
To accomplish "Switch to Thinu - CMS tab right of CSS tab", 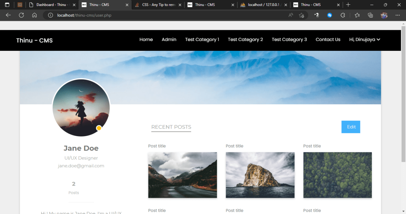I will click(x=211, y=5).
